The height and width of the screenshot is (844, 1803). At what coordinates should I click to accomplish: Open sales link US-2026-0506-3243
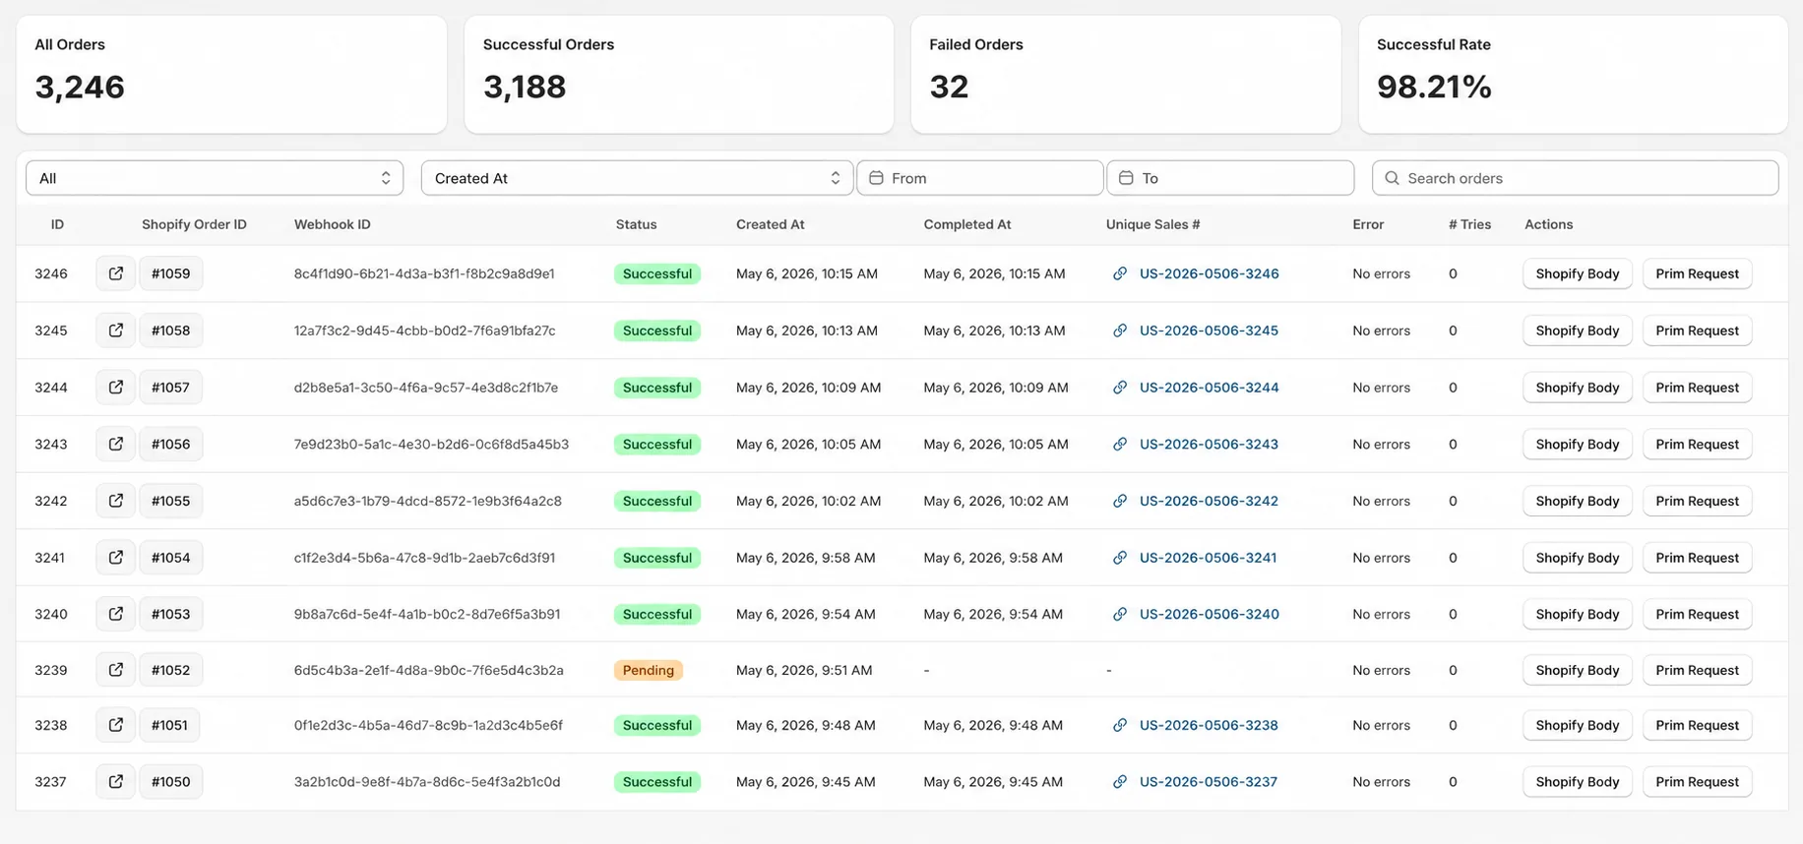(x=1209, y=444)
